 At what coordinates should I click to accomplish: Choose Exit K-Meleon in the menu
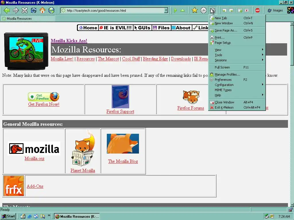pos(237,108)
